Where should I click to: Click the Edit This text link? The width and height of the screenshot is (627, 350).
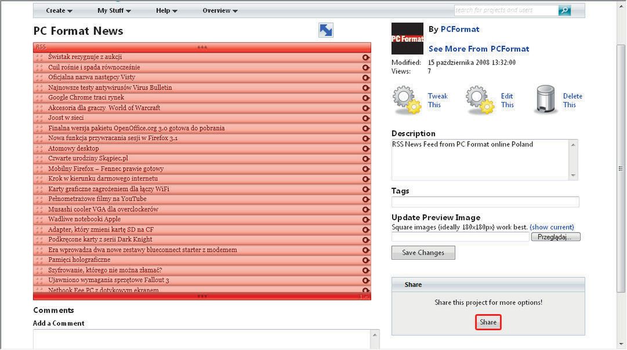click(x=507, y=100)
